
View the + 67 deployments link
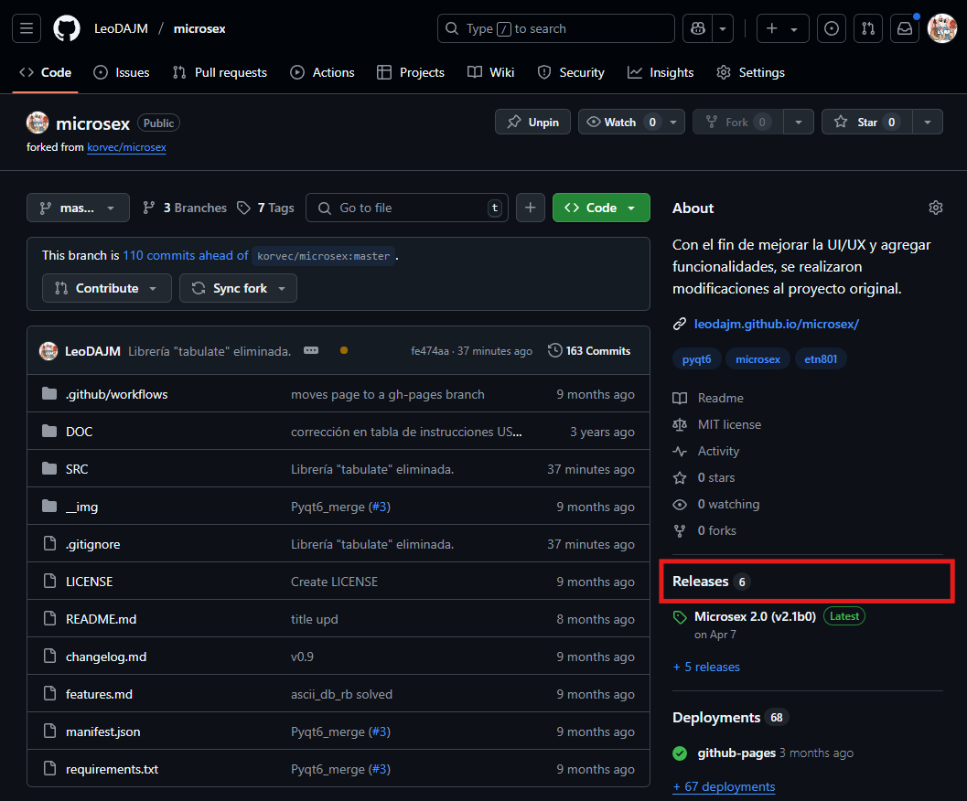click(x=724, y=786)
